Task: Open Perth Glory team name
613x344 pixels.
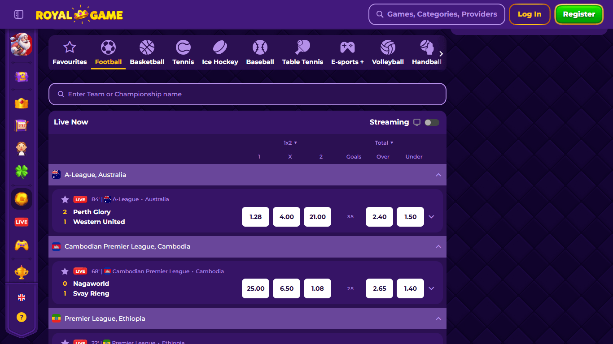Action: 92,212
